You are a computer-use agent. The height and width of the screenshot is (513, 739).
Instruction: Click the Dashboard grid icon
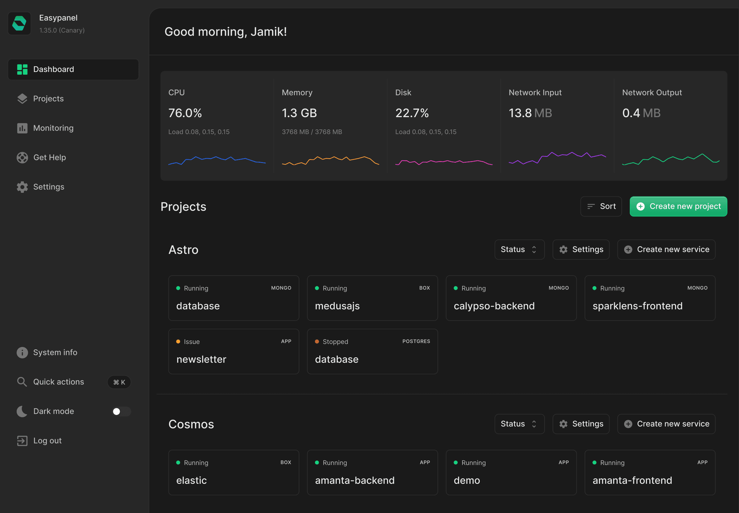(22, 69)
